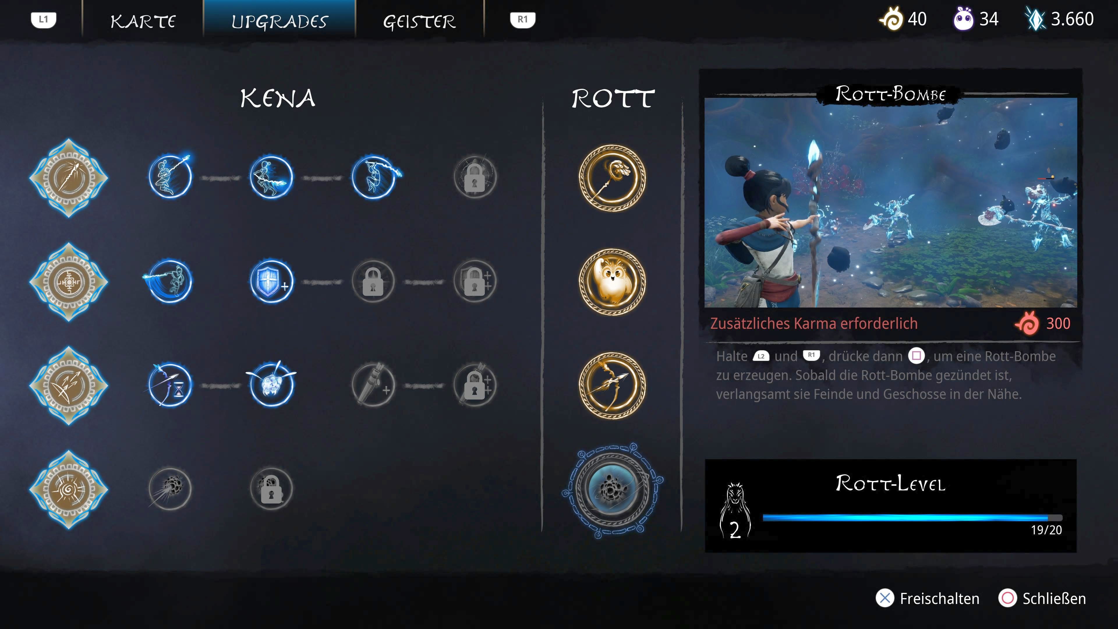Screen dimensions: 1118x629
Task: Open the Geister tab
Action: coord(419,21)
